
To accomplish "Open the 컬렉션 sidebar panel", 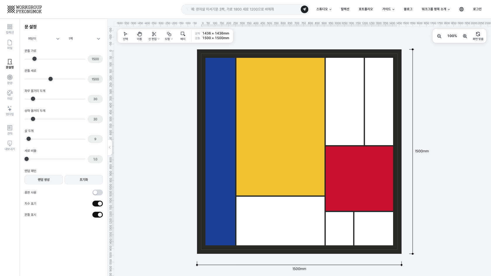I will [10, 29].
